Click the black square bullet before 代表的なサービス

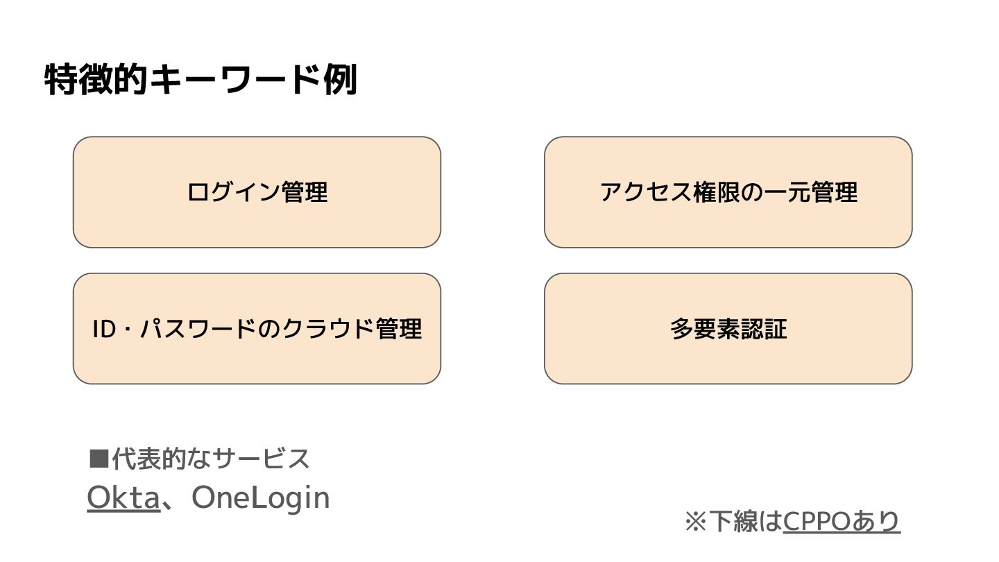coord(99,459)
